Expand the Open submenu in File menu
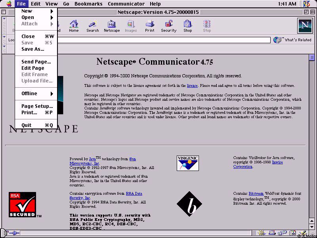 [36, 17]
